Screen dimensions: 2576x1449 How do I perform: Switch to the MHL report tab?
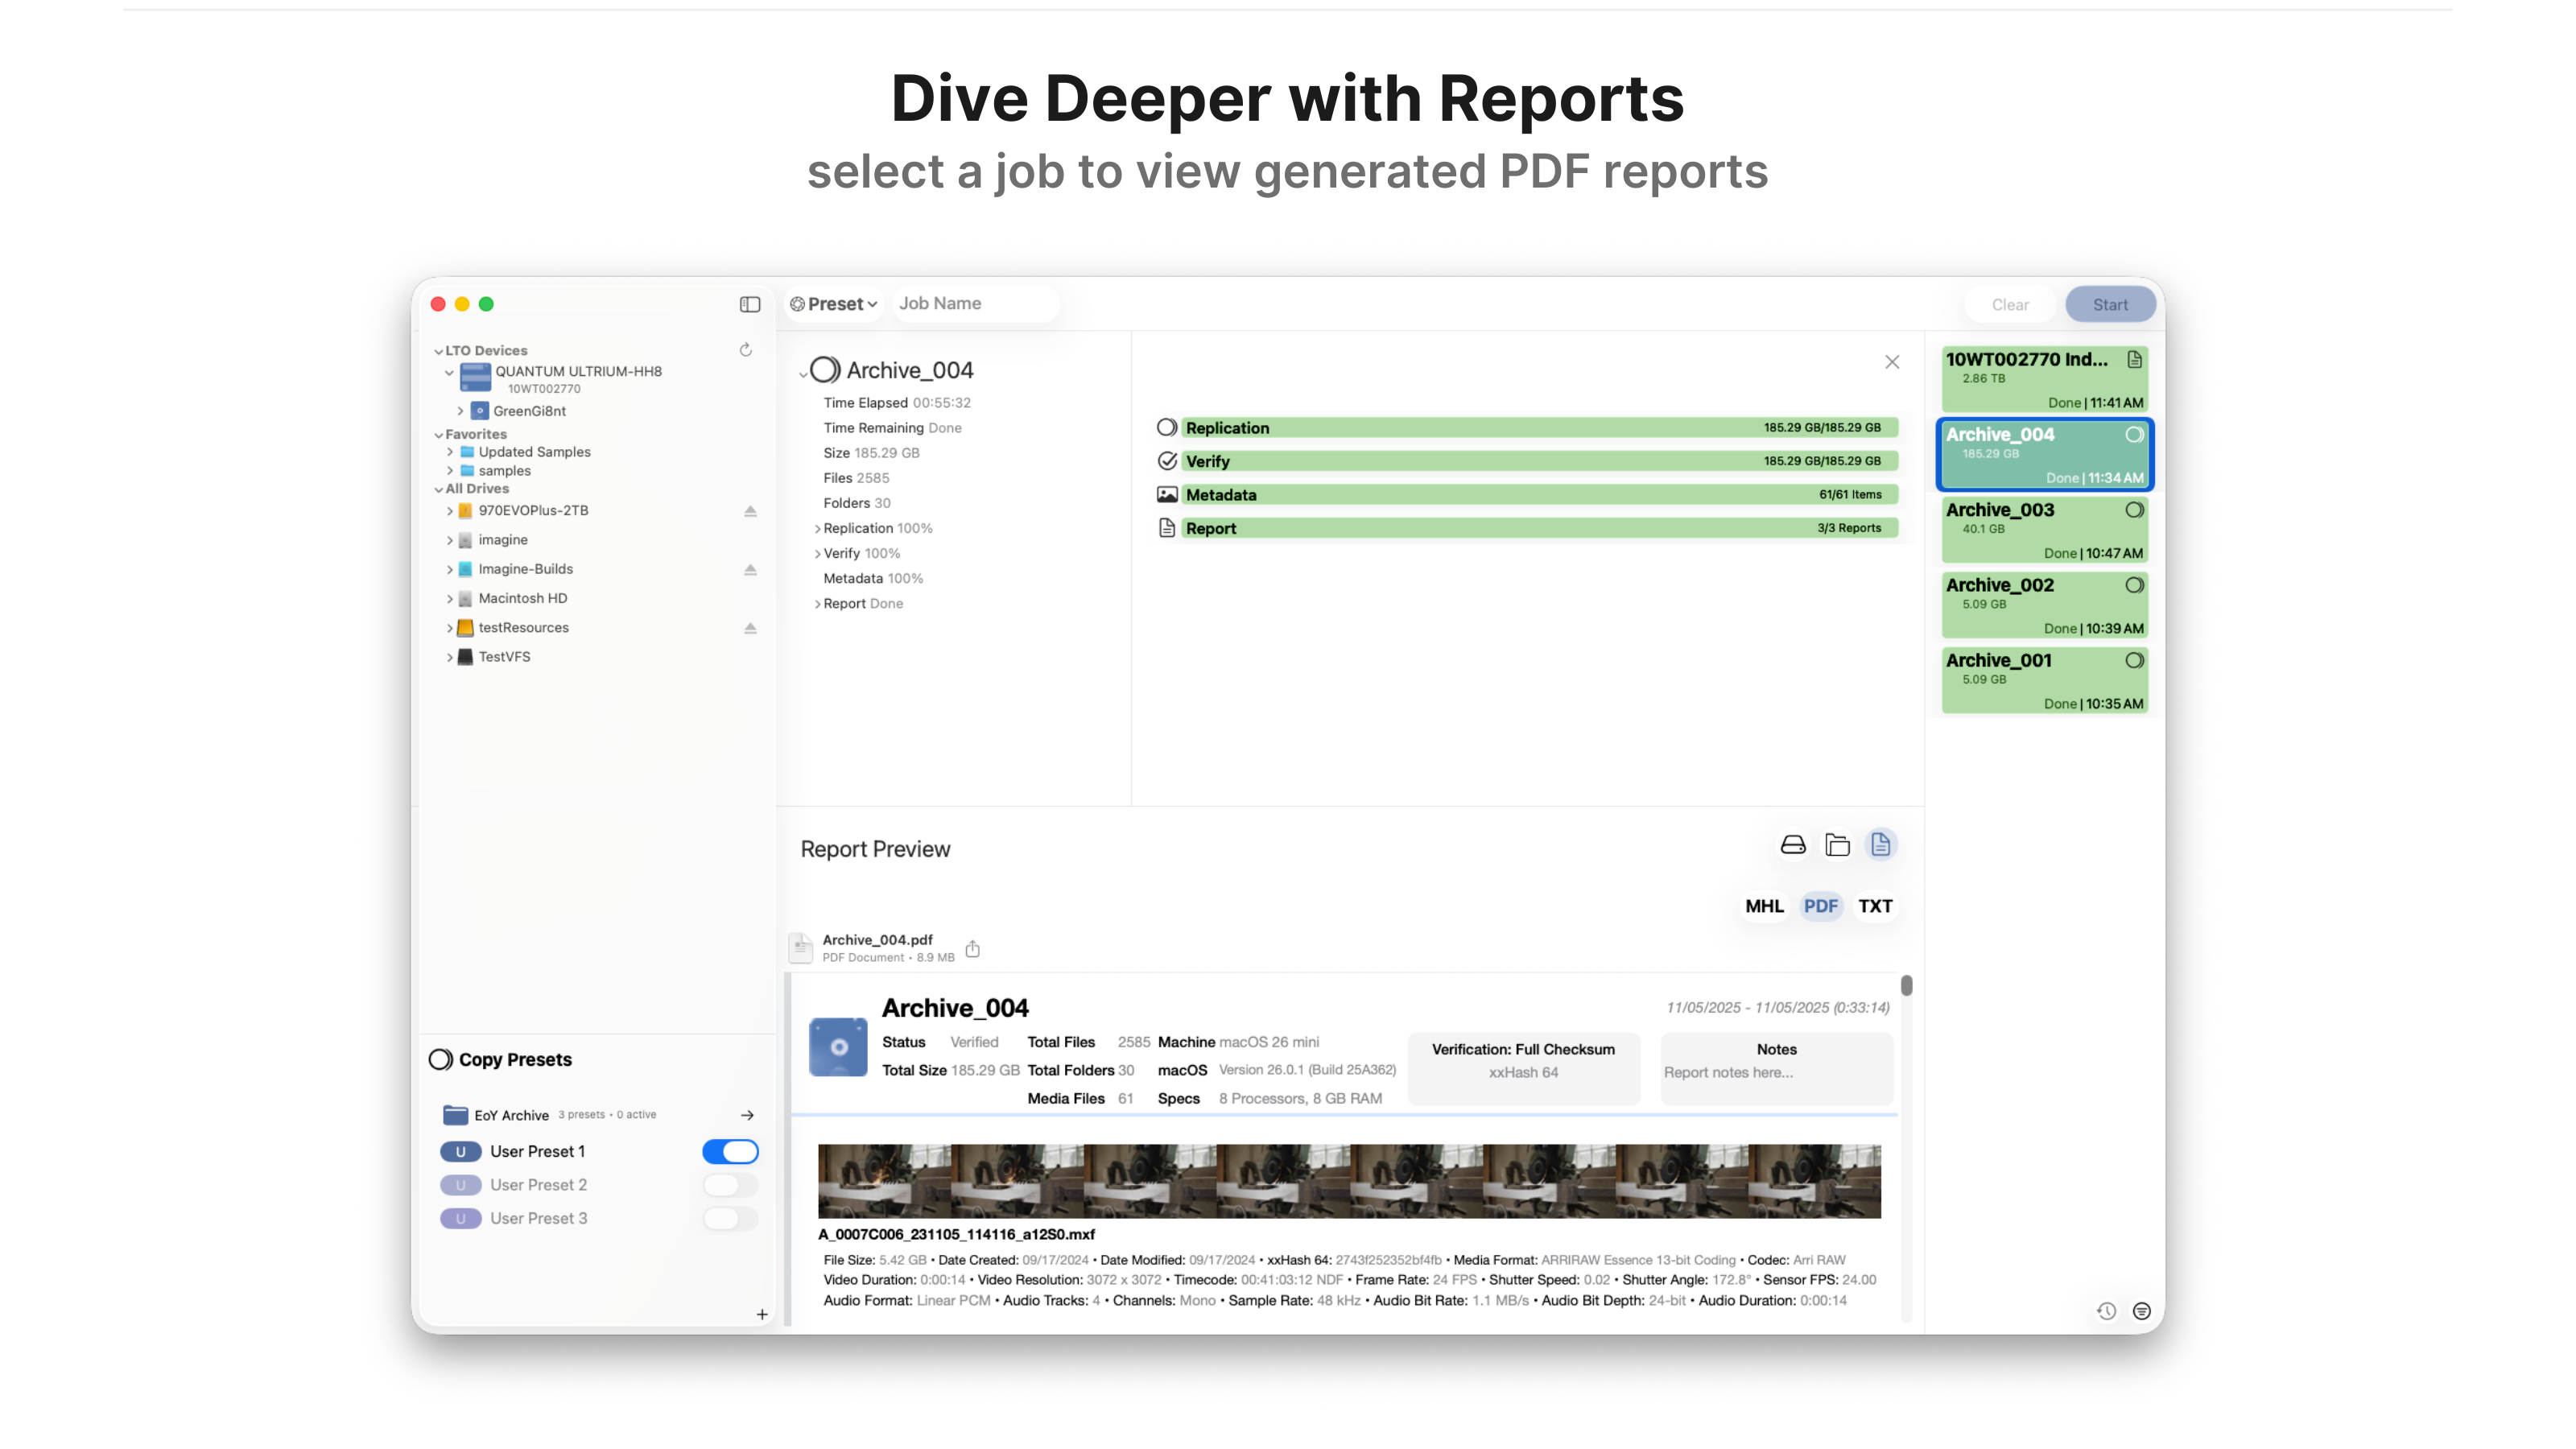point(1764,906)
